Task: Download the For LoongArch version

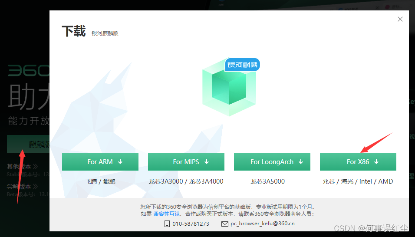Action: coord(272,162)
